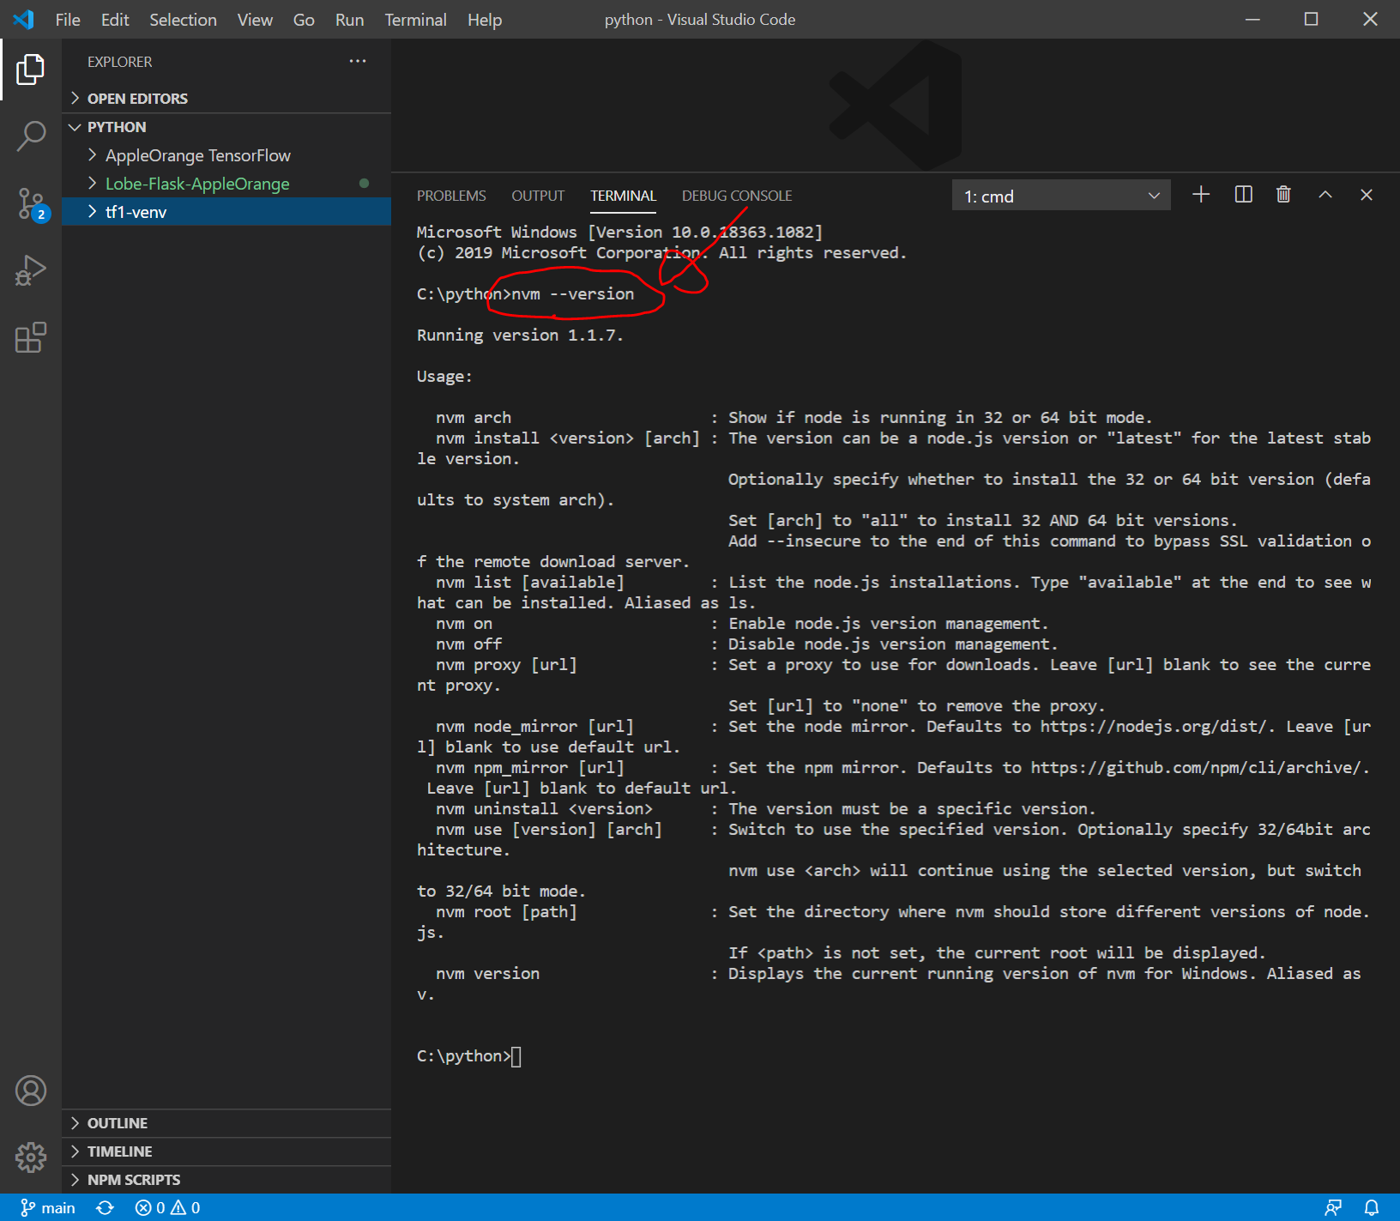
Task: Open the Manage gear menu
Action: pos(31,1157)
